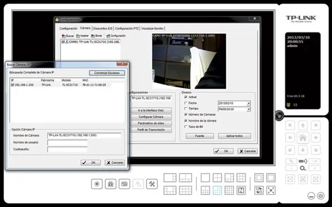Screen dimensions: 332x207
Task: Select the 2x2 four-camera split layout
Action: click(217, 178)
